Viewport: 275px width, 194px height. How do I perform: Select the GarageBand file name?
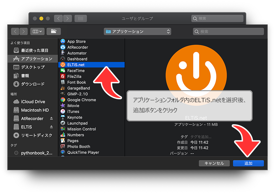[78, 88]
